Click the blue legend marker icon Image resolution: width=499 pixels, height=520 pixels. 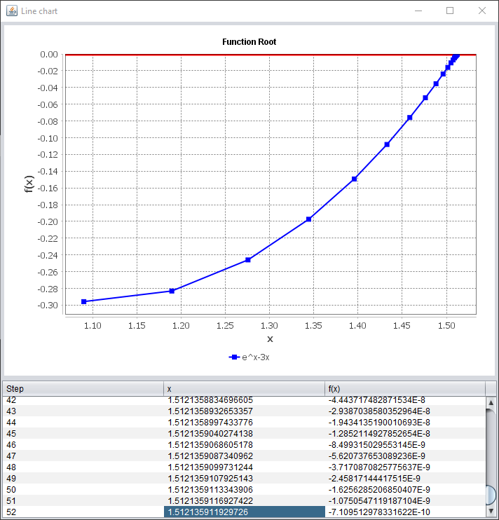[234, 357]
